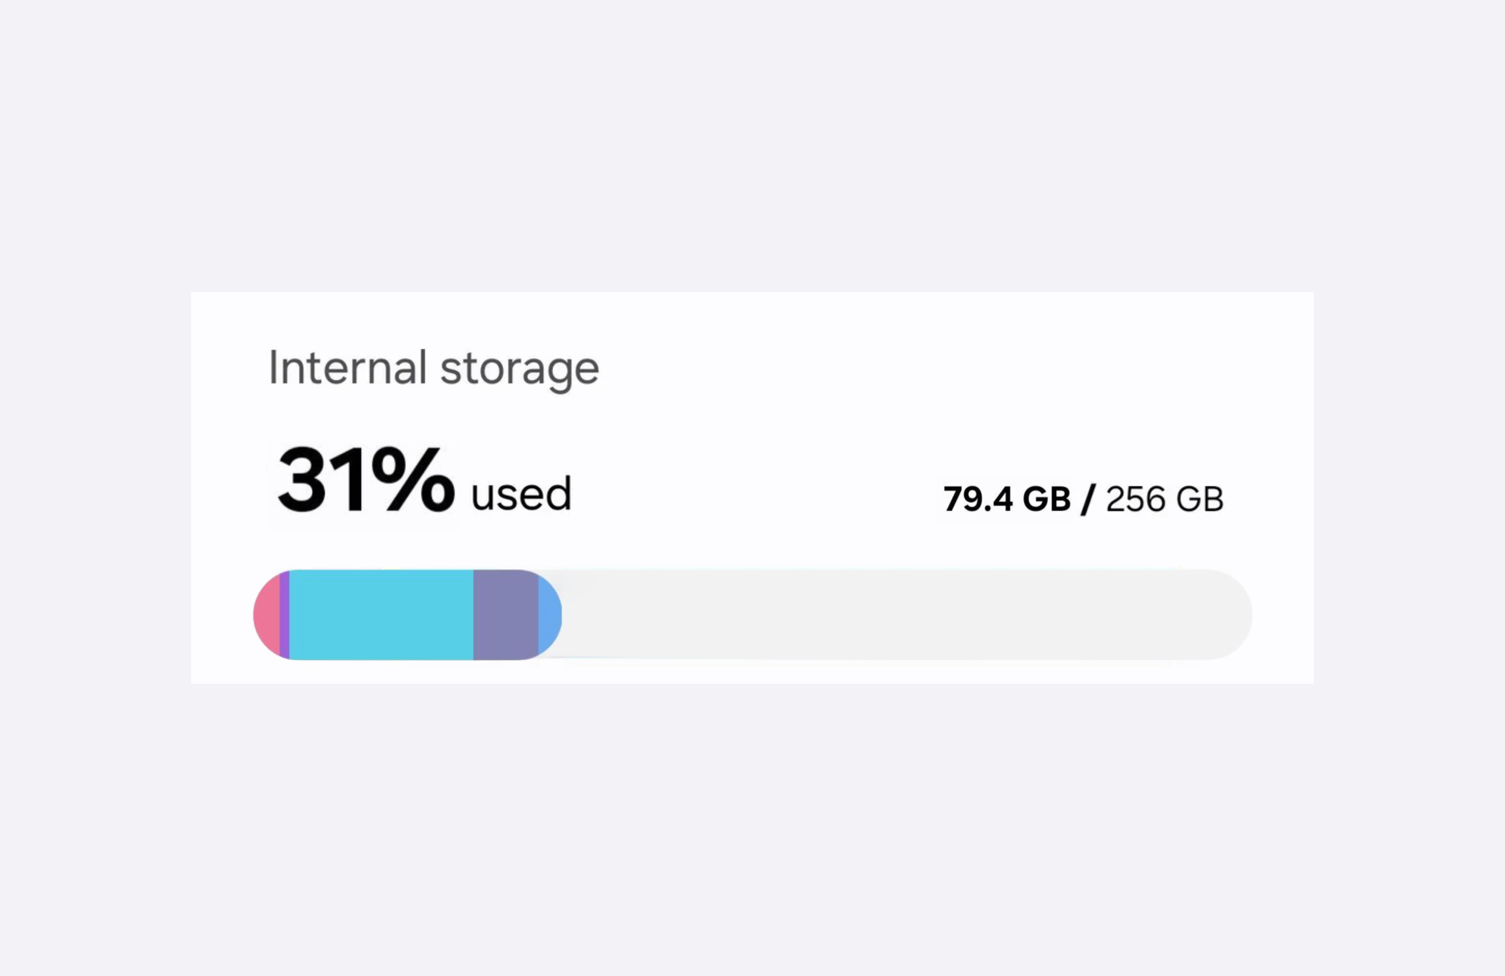Viewport: 1505px width, 976px height.
Task: Click the slash between GB values
Action: (1088, 499)
